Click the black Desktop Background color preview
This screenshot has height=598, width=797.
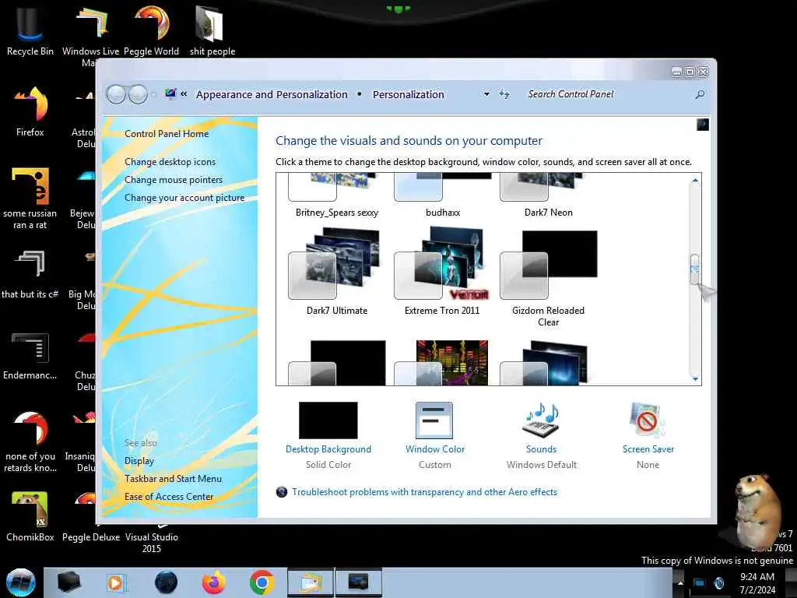click(x=328, y=420)
